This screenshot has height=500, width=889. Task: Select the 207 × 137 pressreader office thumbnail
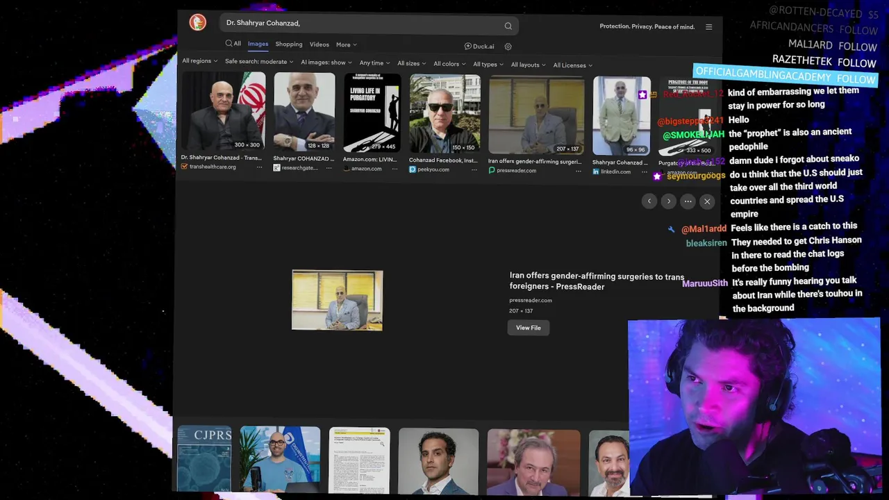[536, 115]
